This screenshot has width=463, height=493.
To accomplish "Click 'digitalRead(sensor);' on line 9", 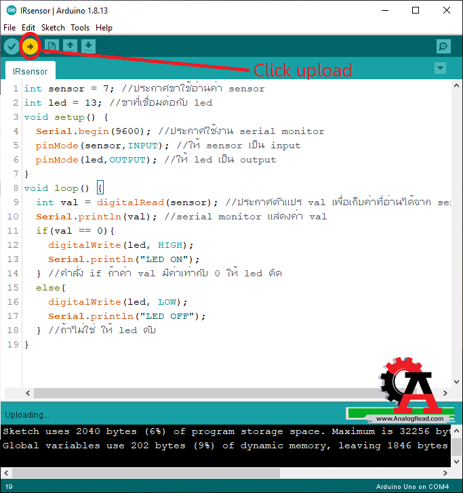I will [157, 202].
